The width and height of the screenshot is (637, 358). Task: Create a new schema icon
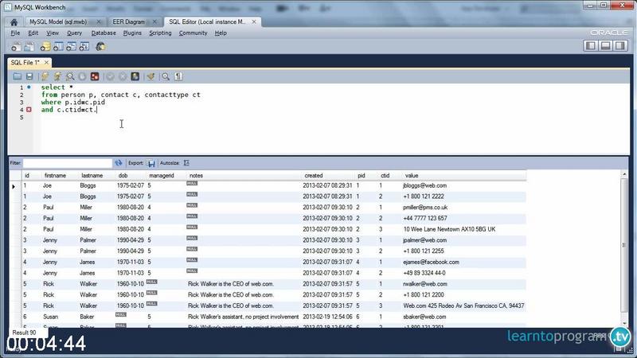45,47
